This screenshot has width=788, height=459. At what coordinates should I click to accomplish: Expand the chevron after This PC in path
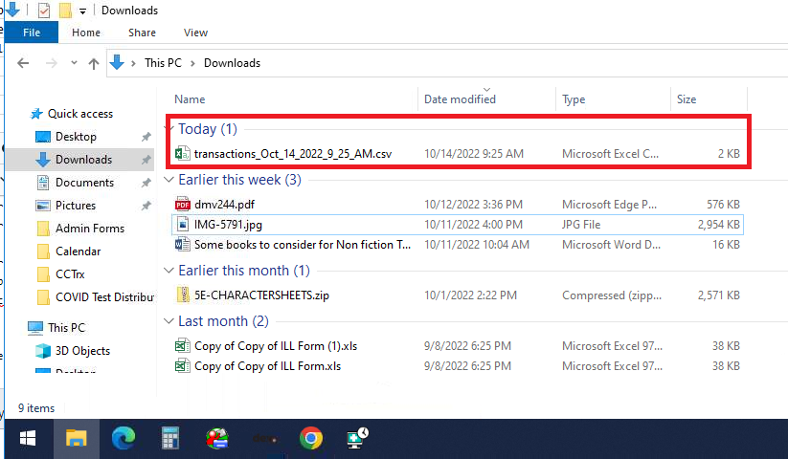pyautogui.click(x=192, y=63)
